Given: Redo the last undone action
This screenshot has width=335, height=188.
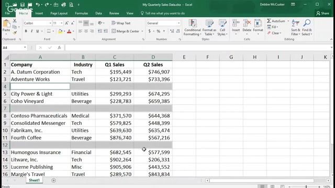Looking at the screenshot, I should (x=47, y=5).
